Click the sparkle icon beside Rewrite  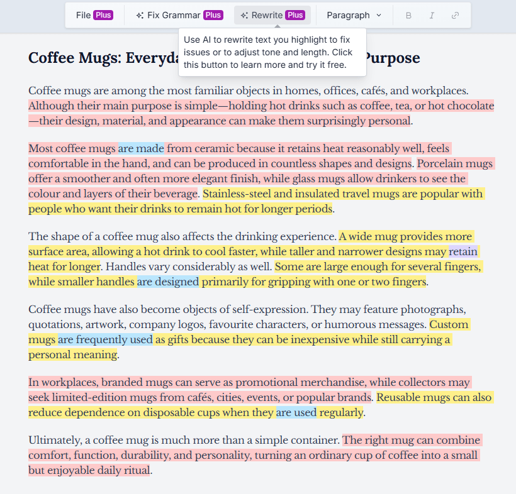[x=244, y=16]
